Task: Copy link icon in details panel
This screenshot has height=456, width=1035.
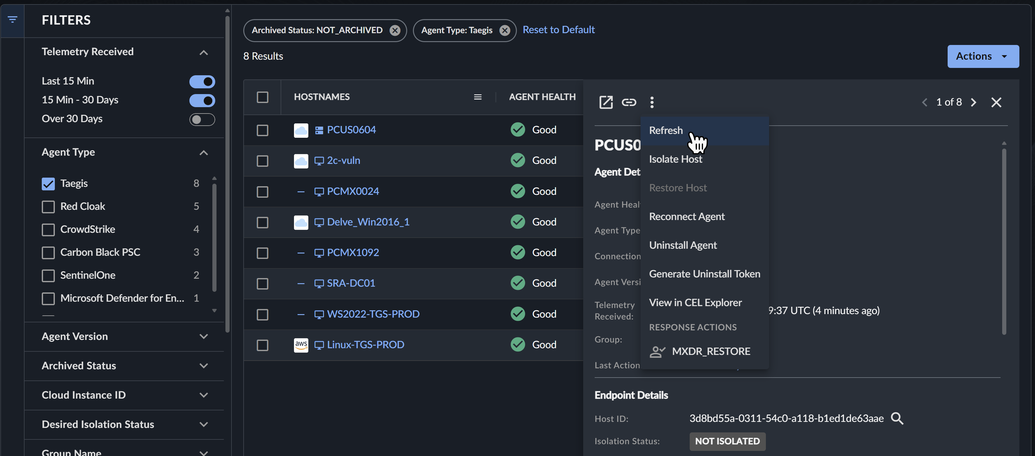Action: click(629, 102)
